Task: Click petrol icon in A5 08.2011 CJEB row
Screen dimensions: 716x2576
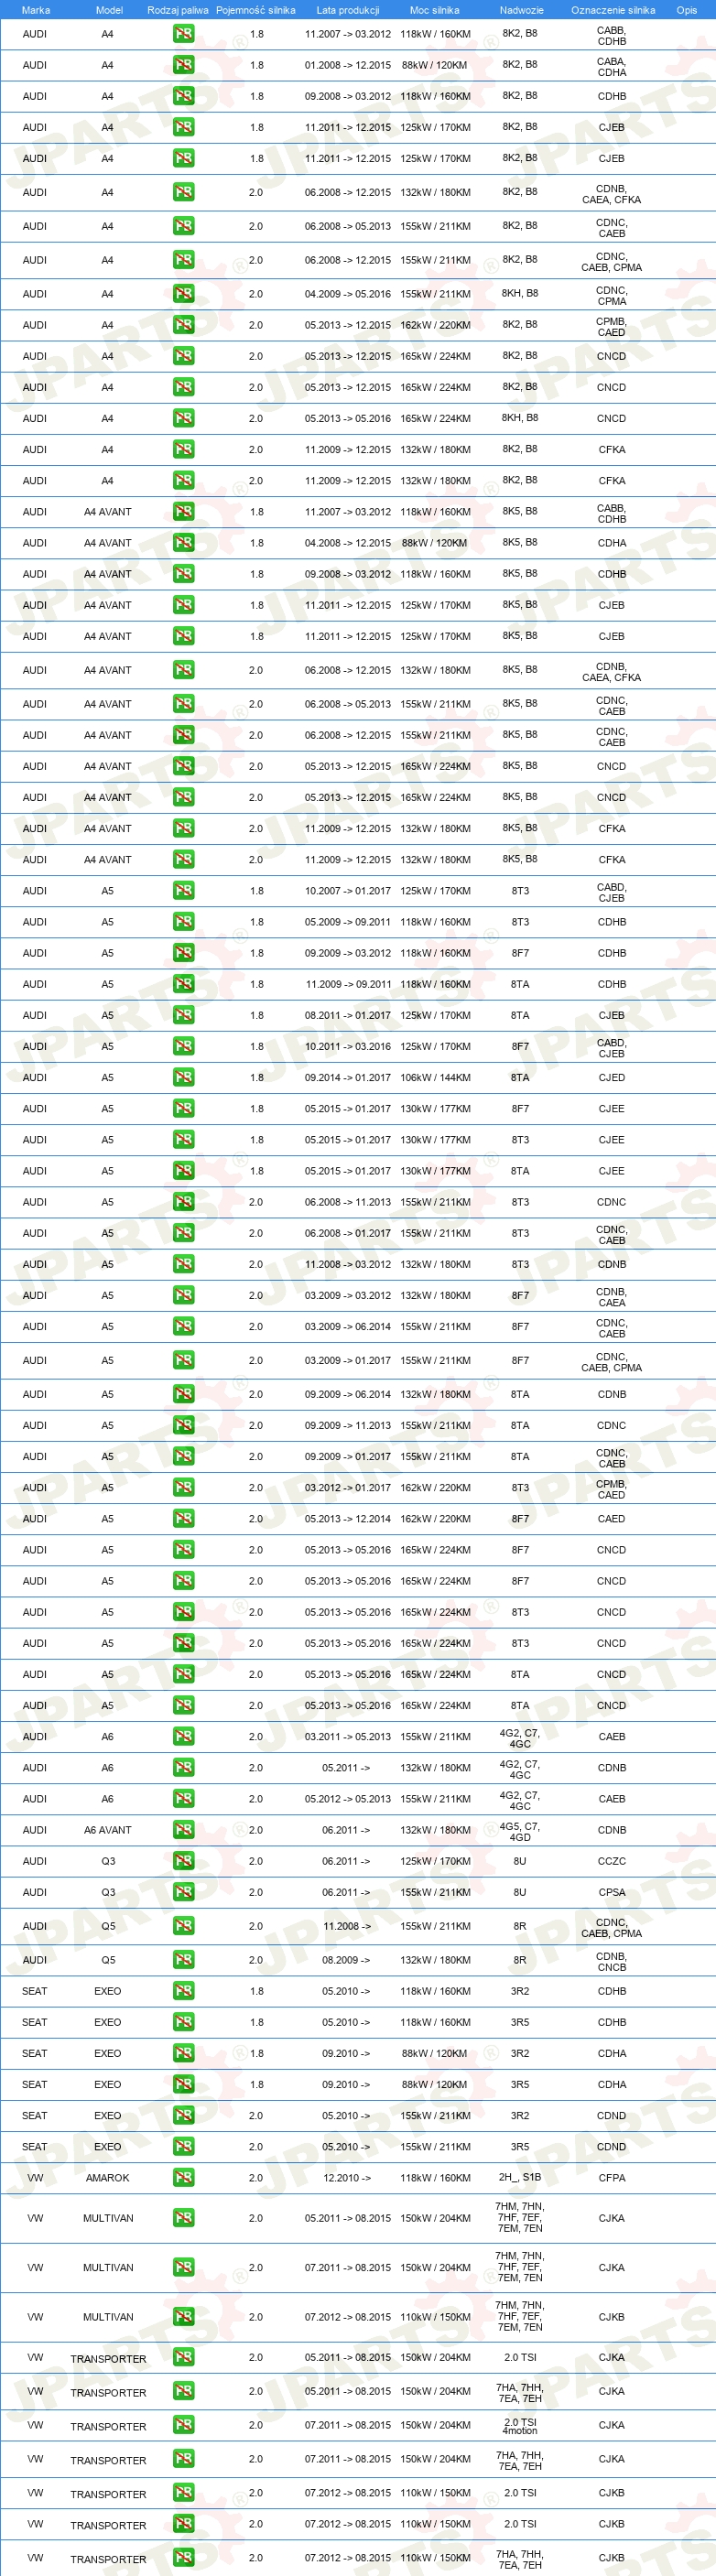Action: (183, 1015)
